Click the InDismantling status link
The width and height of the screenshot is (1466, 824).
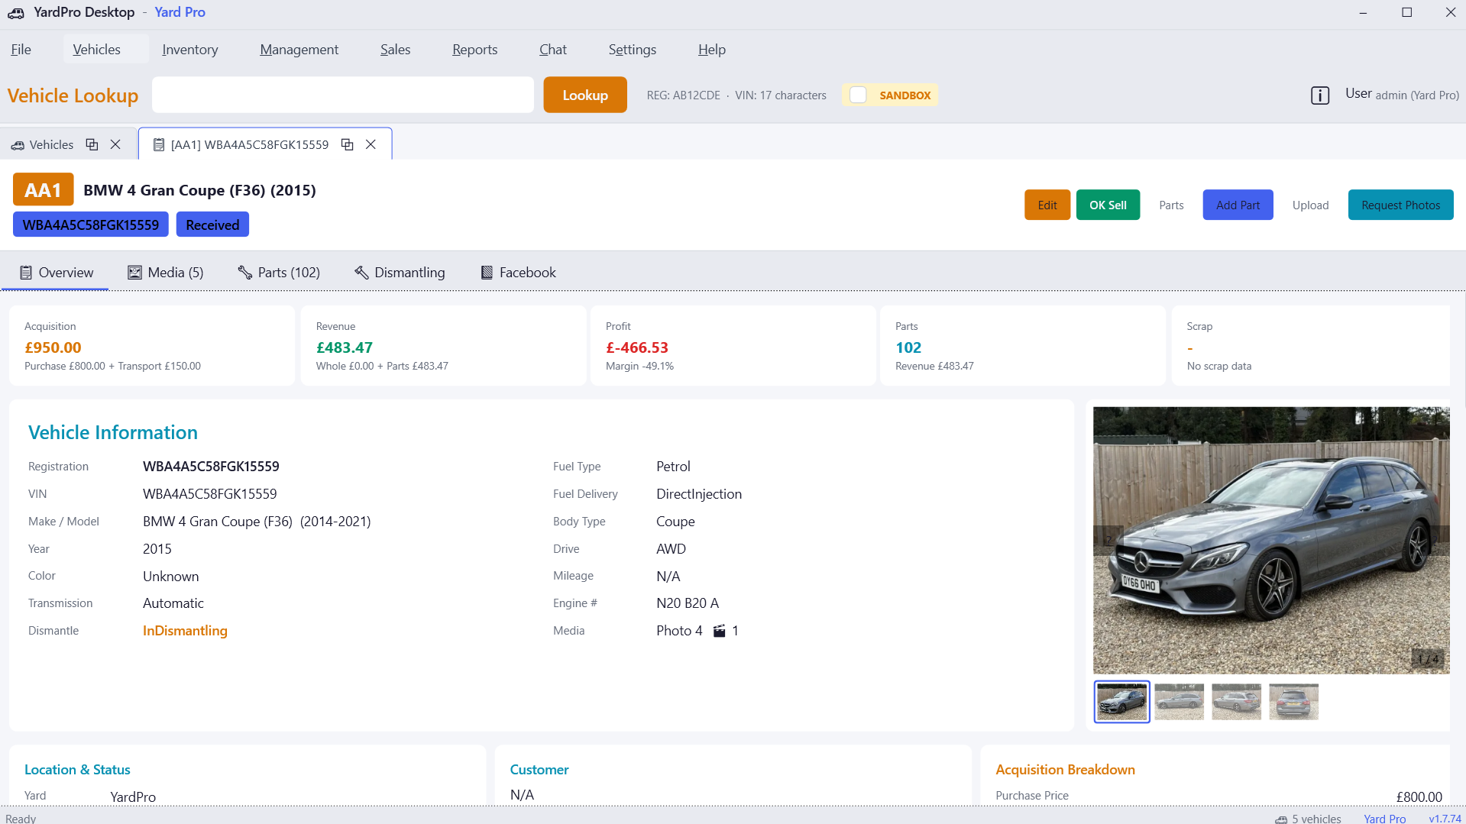pyautogui.click(x=185, y=631)
